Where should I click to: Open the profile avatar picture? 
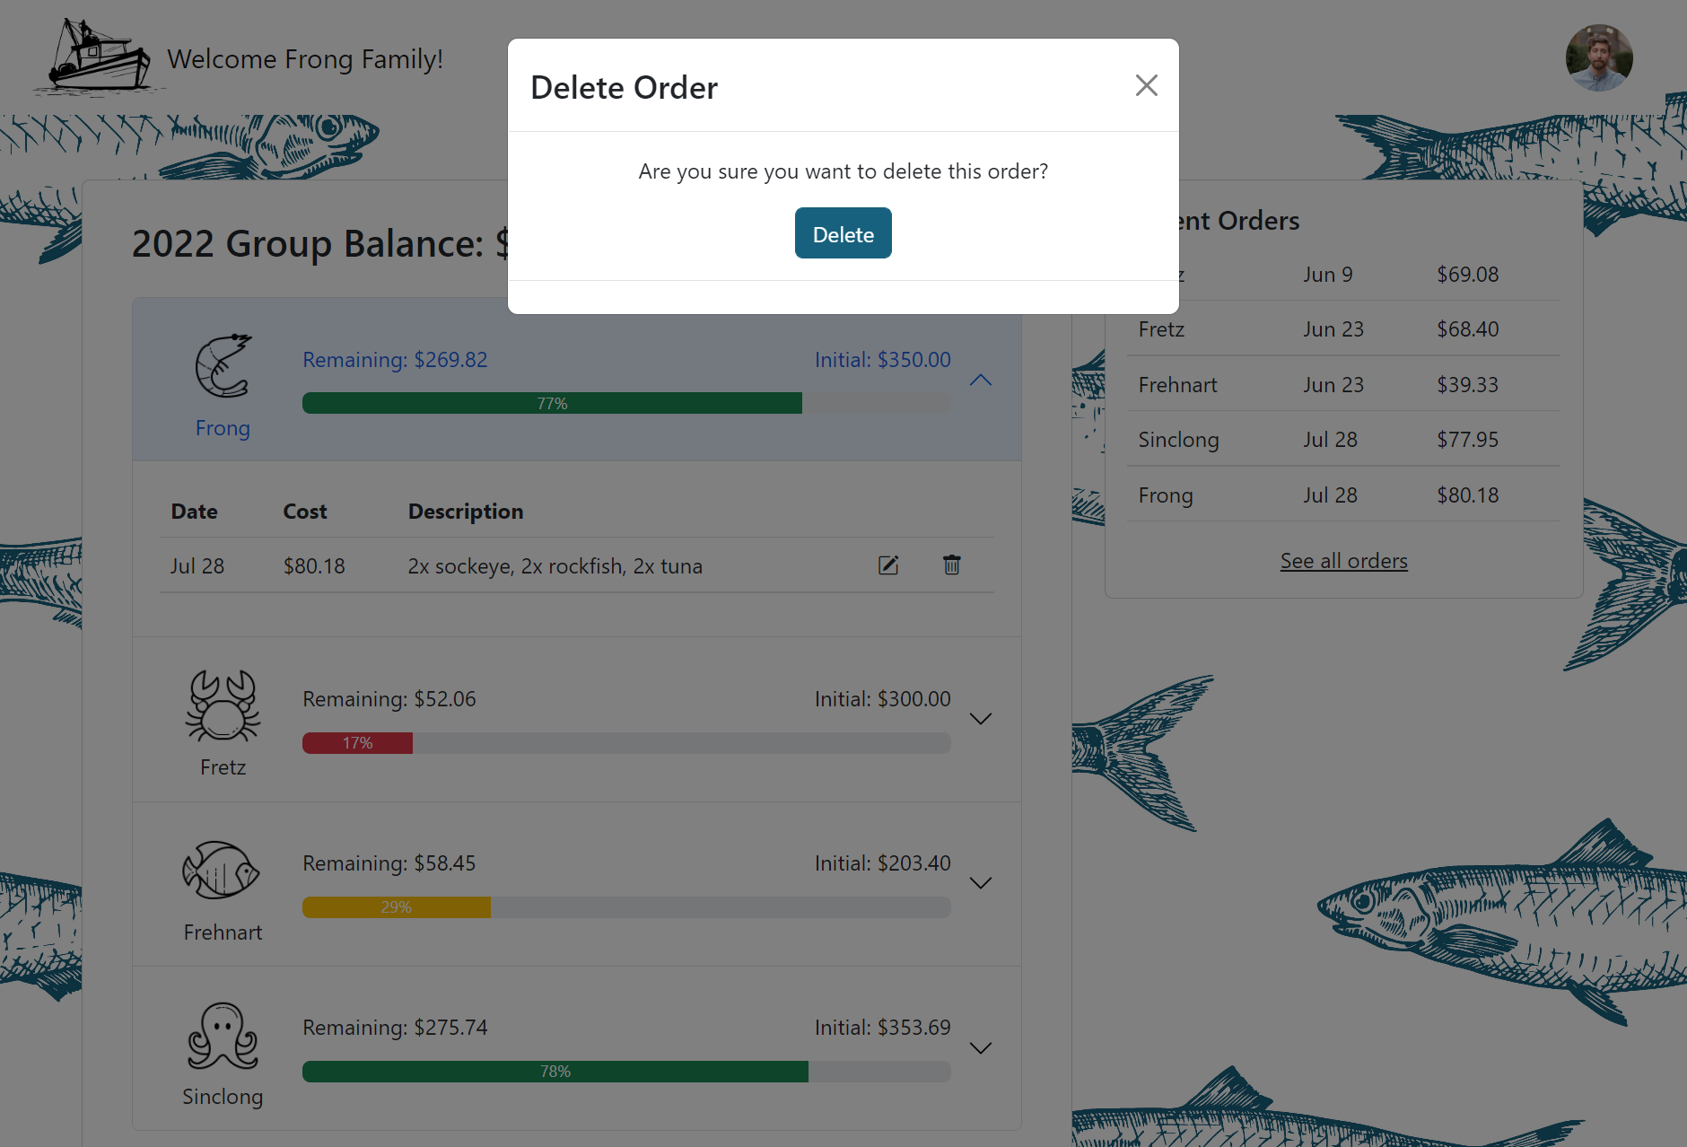click(1599, 57)
